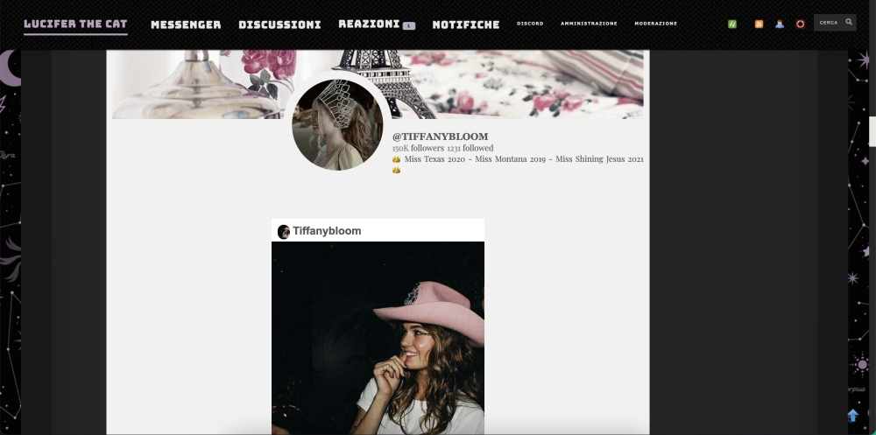Click the Reazioni notification count badge
The height and width of the screenshot is (435, 876).
(409, 25)
